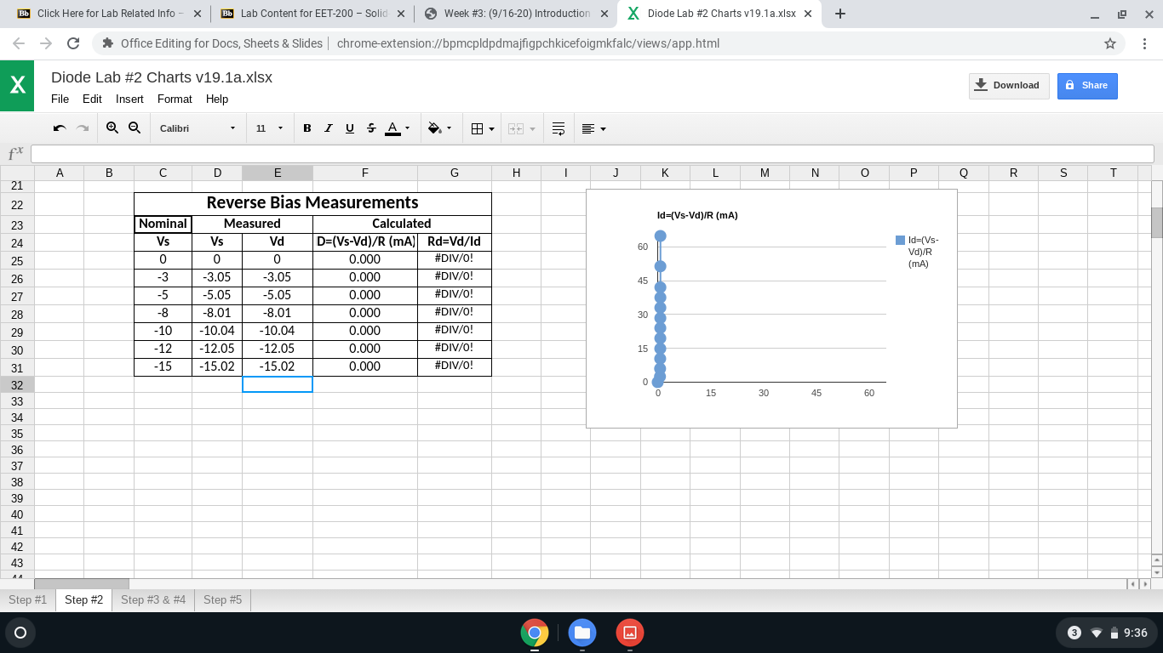Toggle bold formatting
The width and height of the screenshot is (1163, 653).
[x=307, y=128]
